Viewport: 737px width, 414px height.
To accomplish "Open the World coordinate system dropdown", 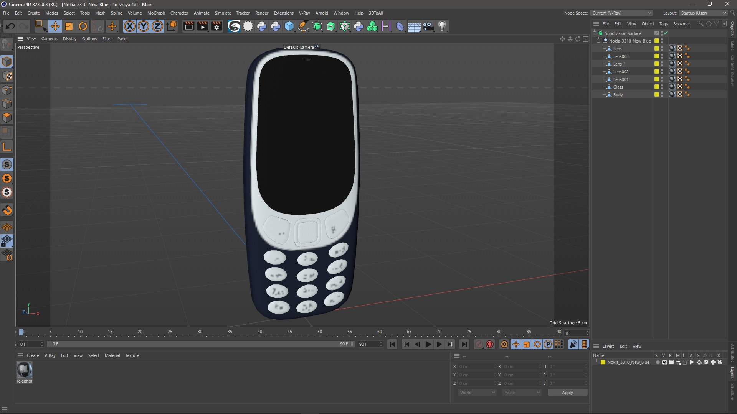I will [x=477, y=393].
